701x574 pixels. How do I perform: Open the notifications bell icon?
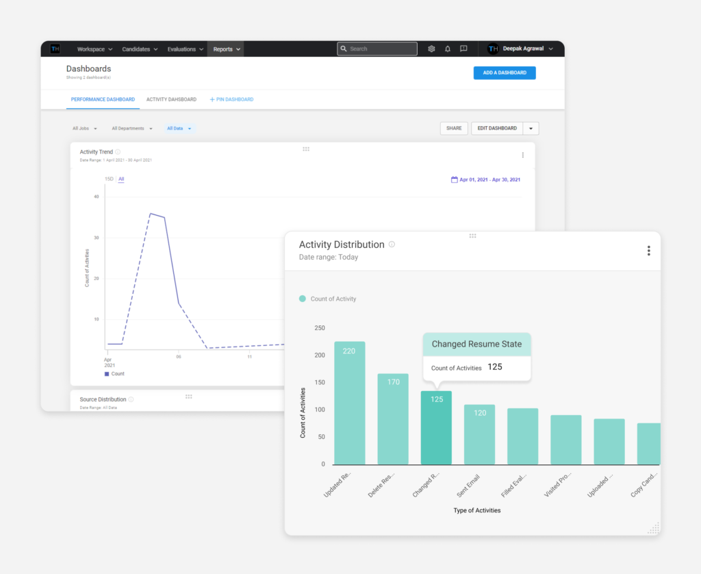tap(447, 49)
